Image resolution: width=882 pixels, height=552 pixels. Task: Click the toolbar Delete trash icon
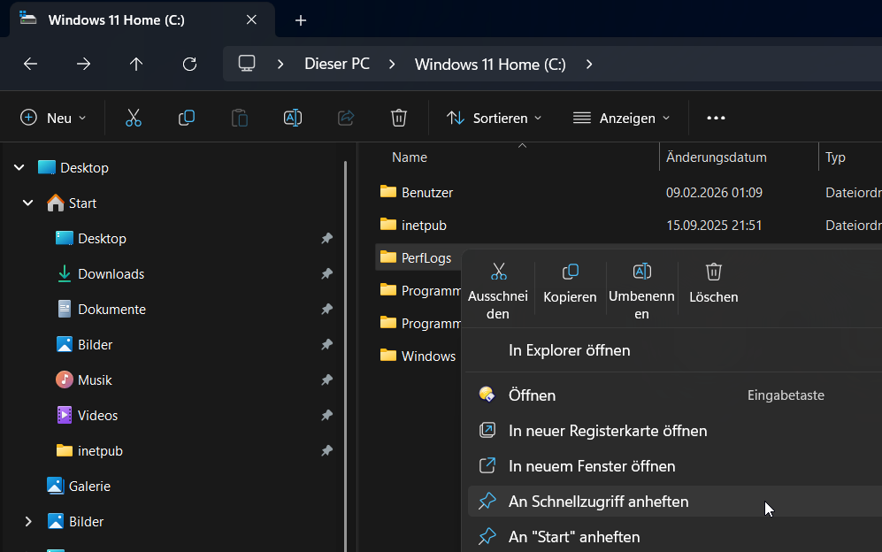coord(399,118)
